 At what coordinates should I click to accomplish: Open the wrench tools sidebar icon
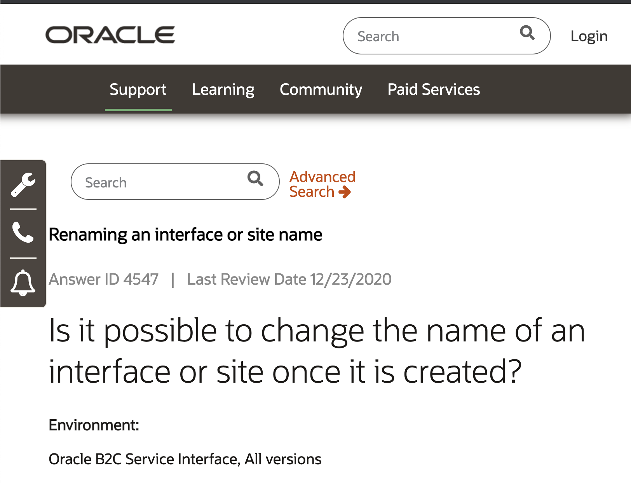23,185
